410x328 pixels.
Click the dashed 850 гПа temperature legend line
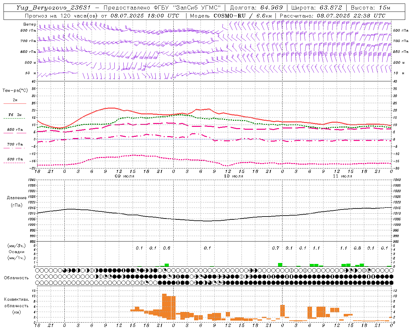click(x=15, y=133)
